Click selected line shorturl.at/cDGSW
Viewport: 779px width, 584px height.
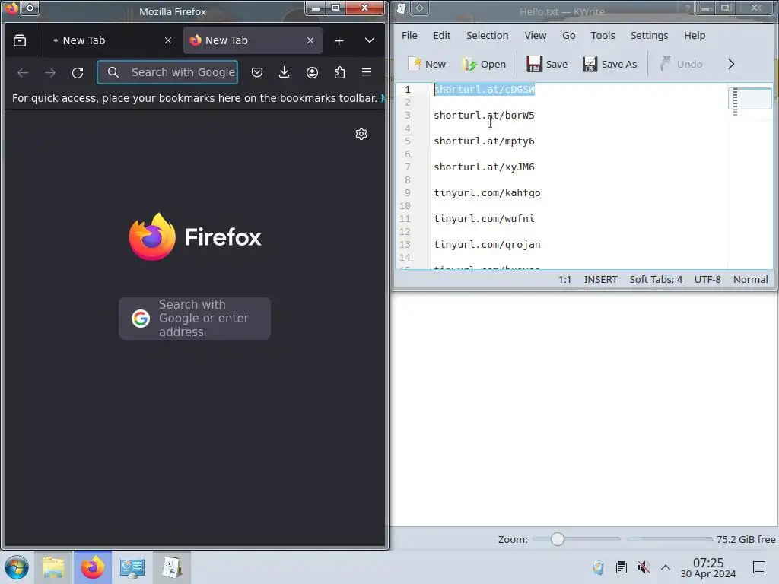pos(485,90)
